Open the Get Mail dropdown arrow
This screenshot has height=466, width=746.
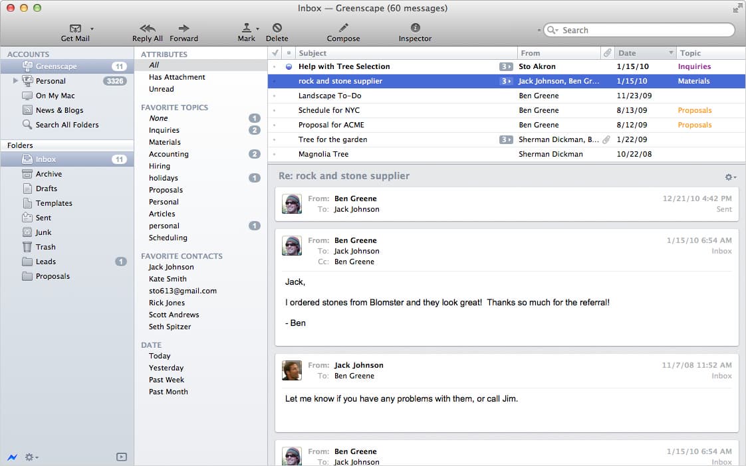click(92, 29)
